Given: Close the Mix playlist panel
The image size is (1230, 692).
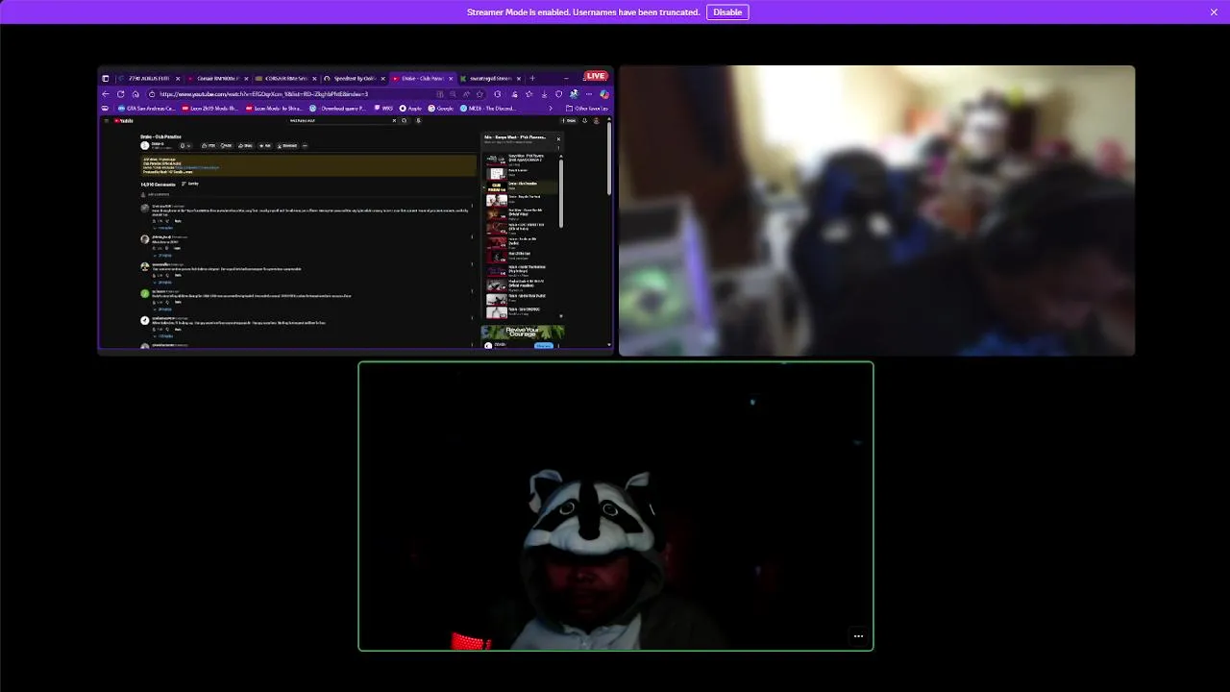Looking at the screenshot, I should click(558, 138).
